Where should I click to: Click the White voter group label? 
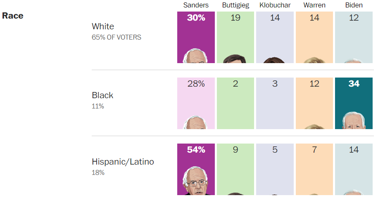[103, 26]
